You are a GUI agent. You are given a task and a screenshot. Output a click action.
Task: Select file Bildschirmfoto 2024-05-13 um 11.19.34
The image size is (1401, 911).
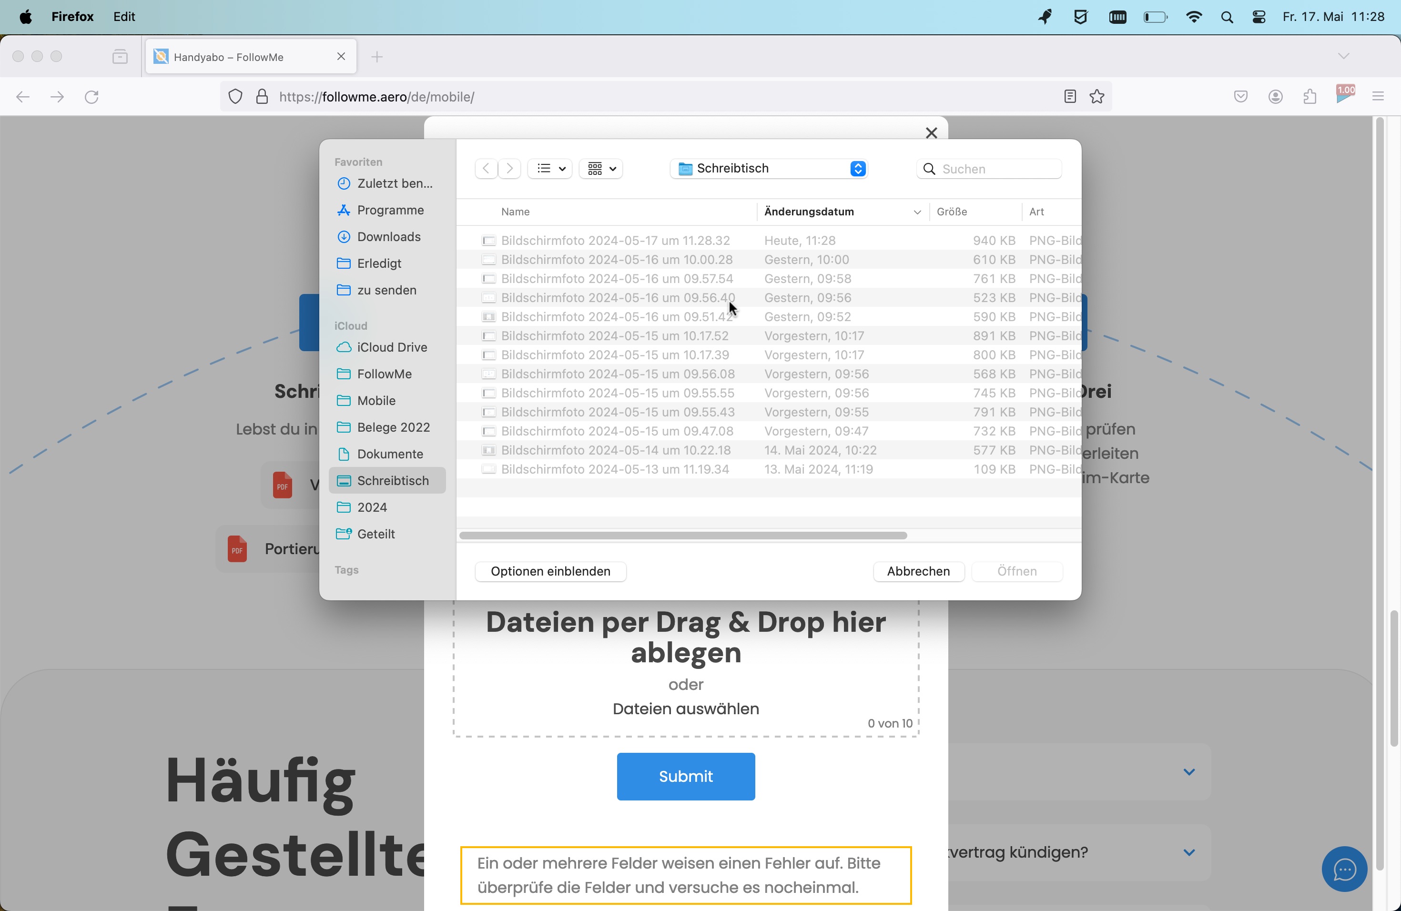[x=769, y=469]
